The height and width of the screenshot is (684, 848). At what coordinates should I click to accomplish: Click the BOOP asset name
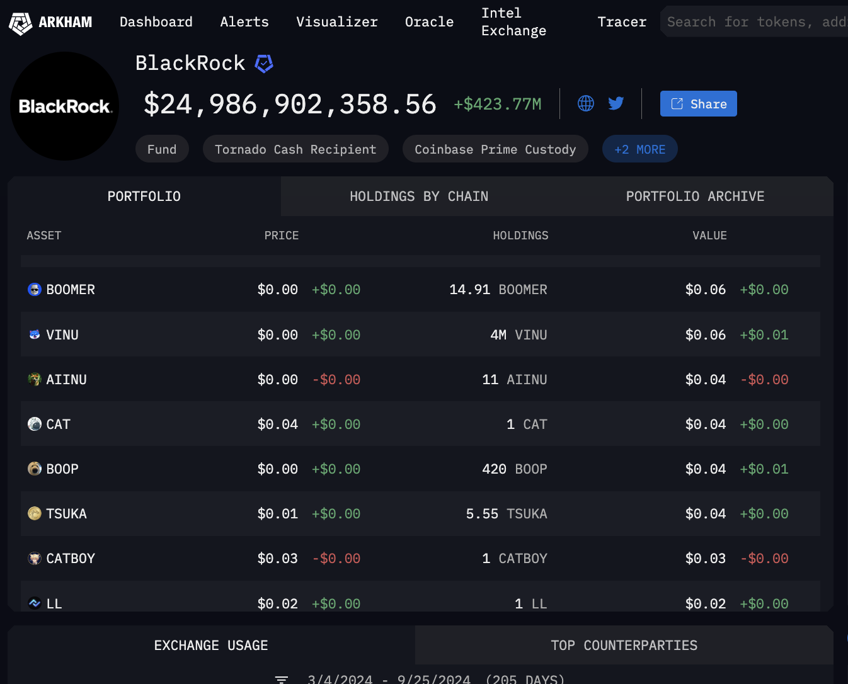coord(62,469)
